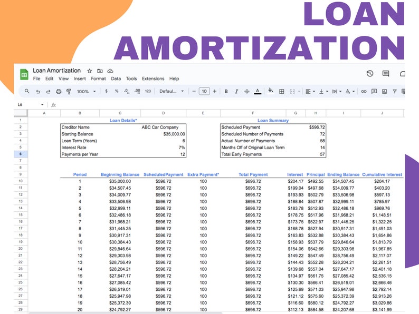Format selection as percent
This screenshot has height=314, width=419.
point(117,91)
